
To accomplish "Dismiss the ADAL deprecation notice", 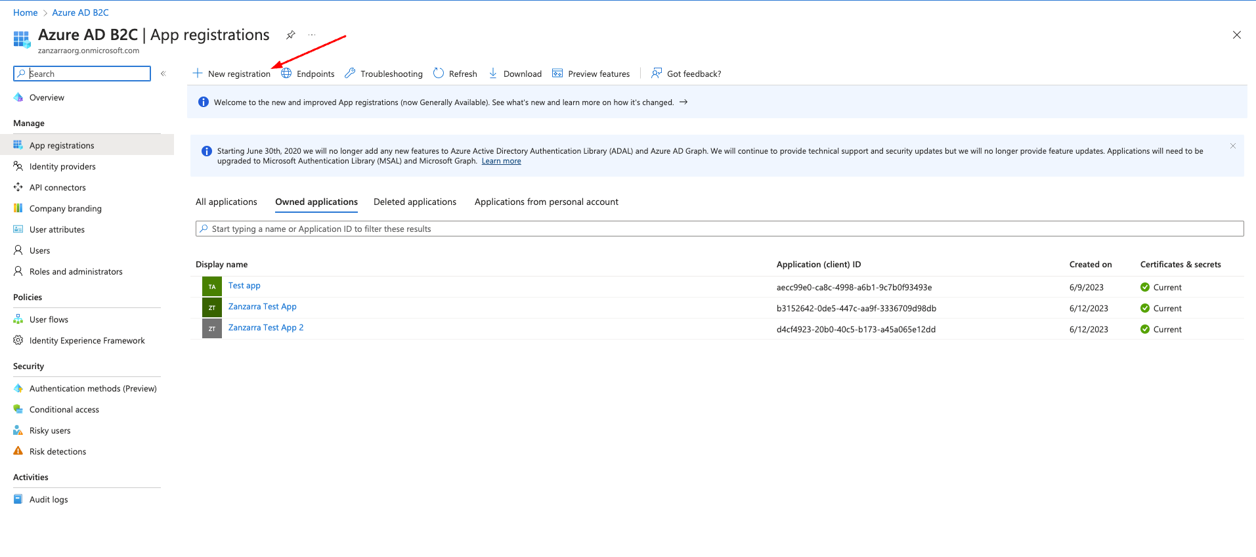I will coord(1233,146).
